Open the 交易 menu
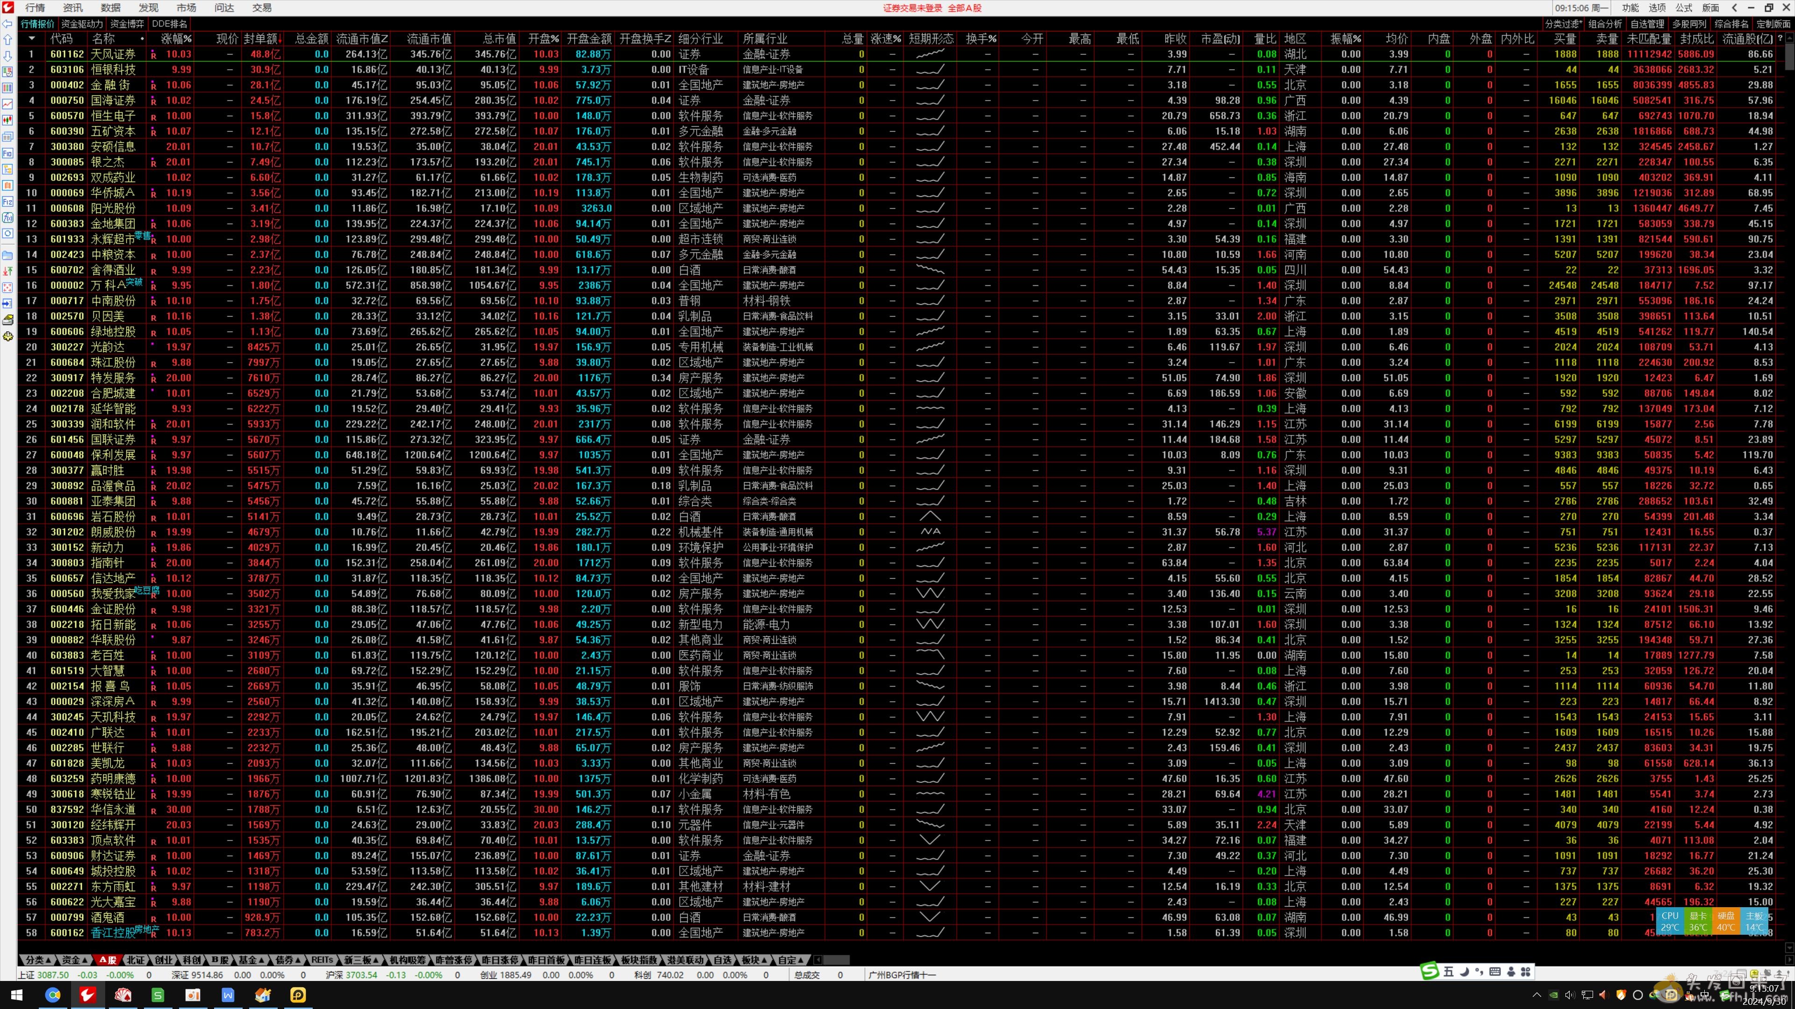1795x1009 pixels. pyautogui.click(x=261, y=7)
